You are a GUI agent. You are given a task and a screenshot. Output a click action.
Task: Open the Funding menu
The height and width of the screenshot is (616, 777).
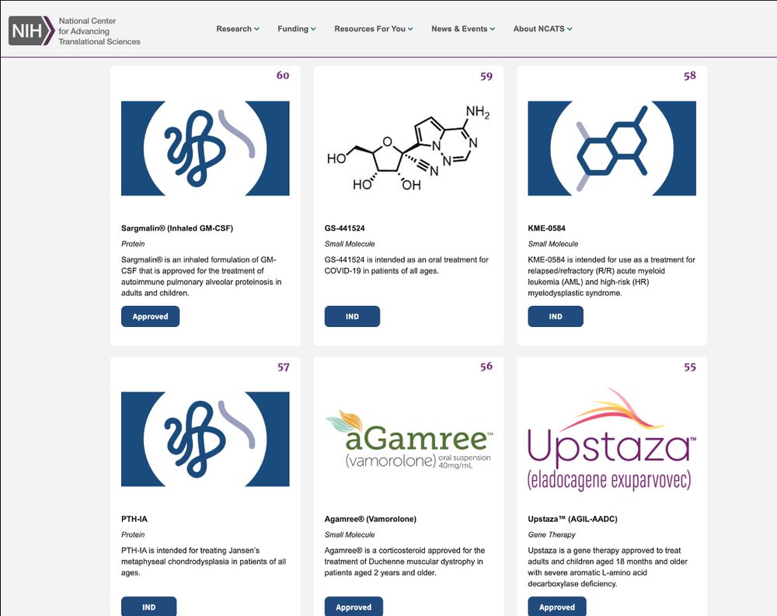296,29
